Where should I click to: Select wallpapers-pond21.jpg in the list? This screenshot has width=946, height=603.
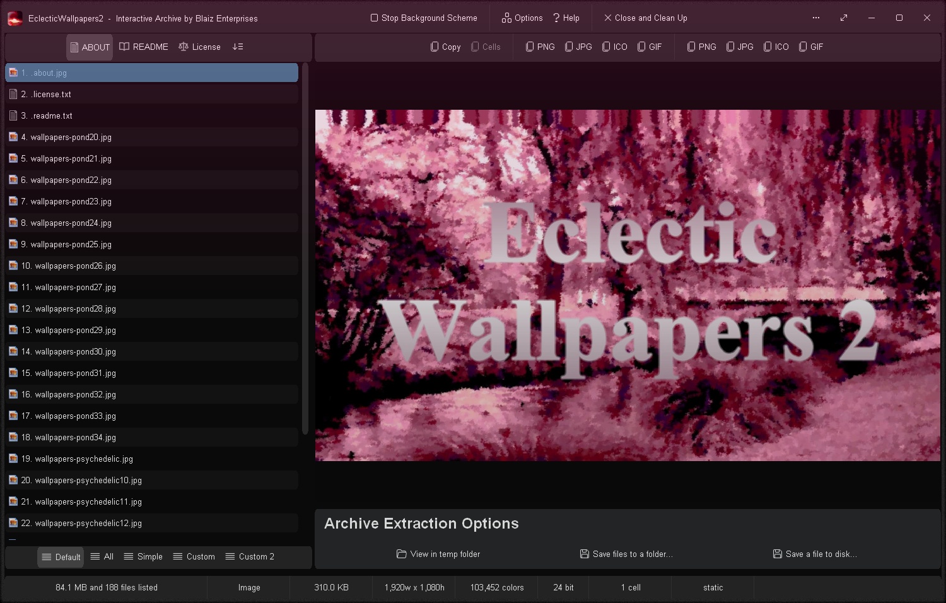tap(151, 158)
